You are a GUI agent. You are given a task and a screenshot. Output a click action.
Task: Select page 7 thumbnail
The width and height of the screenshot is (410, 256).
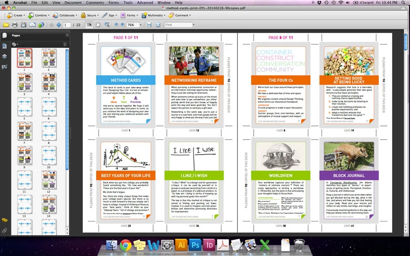coord(25,131)
